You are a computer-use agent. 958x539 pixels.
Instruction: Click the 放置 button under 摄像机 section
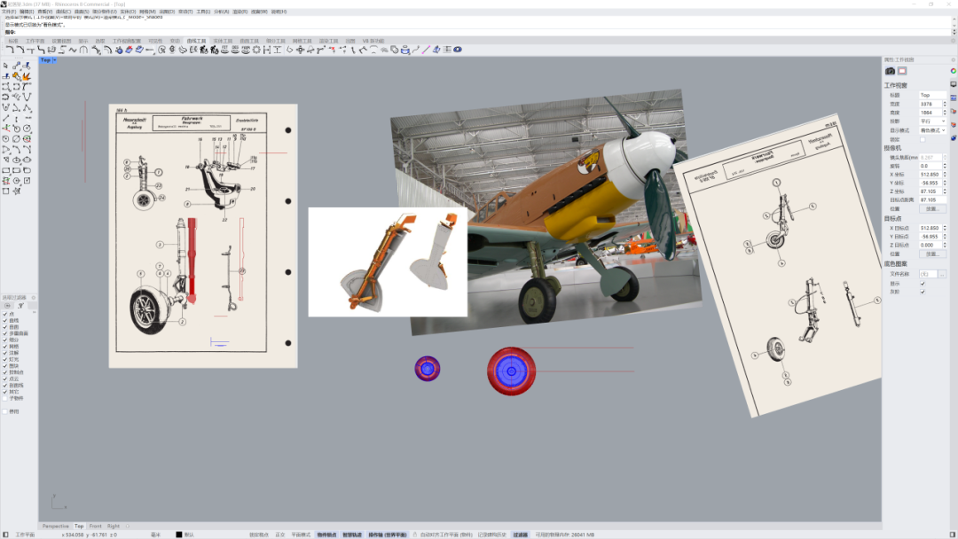pyautogui.click(x=931, y=209)
